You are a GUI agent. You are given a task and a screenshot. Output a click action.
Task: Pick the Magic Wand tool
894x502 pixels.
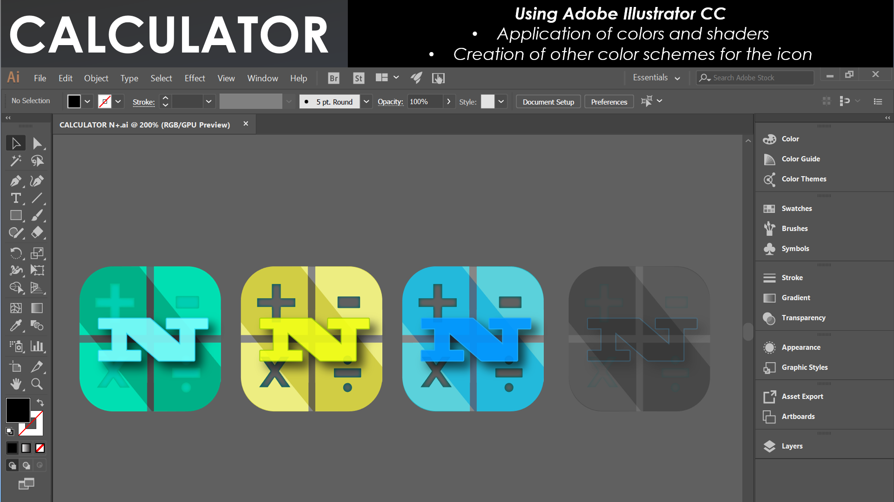click(16, 161)
